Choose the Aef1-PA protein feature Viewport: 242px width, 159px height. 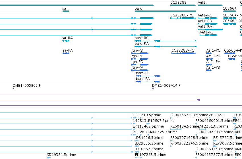click(209, 65)
